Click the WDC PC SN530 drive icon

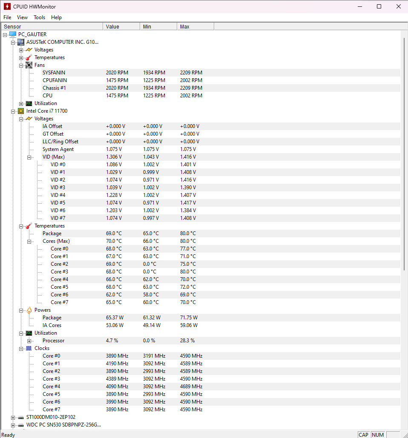pos(21,425)
